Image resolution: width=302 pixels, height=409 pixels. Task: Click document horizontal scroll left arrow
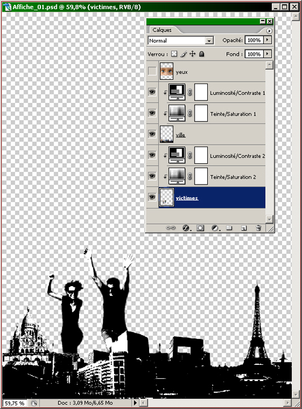143,403
